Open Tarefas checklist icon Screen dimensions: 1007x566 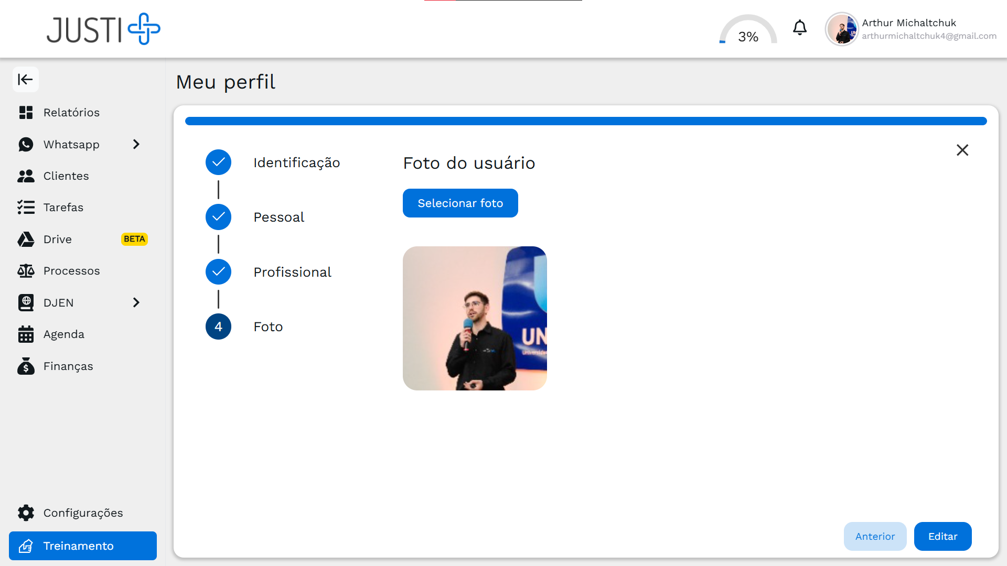click(26, 208)
